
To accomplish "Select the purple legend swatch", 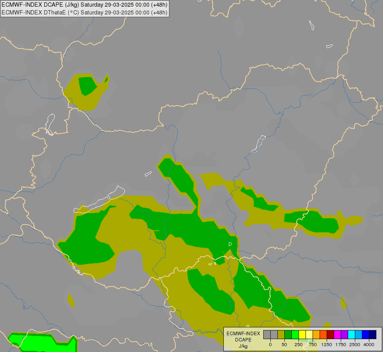I will (x=344, y=334).
